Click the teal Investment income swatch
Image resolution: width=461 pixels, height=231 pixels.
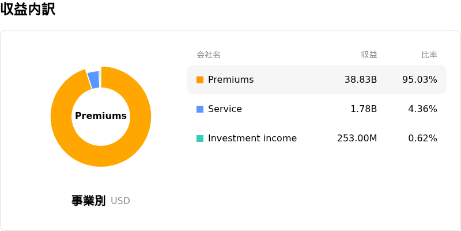[x=200, y=138]
